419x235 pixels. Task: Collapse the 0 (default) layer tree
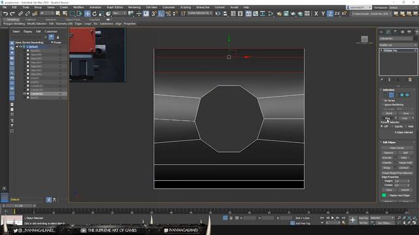point(17,46)
